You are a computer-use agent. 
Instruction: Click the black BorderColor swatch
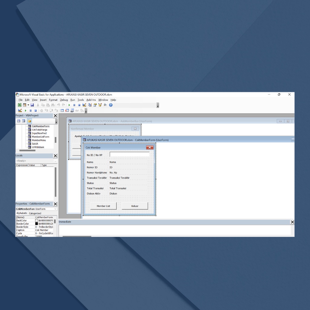[x=37, y=224]
